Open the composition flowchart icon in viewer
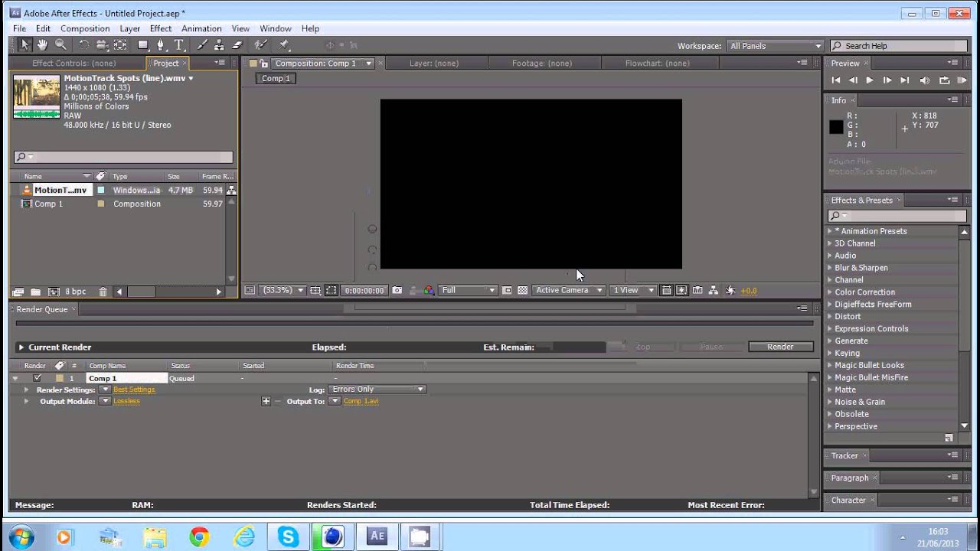Screen dimensions: 980x551 pos(714,291)
